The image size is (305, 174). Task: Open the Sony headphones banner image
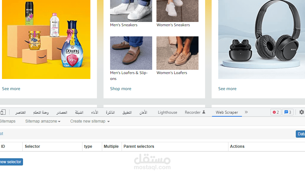coord(262,39)
